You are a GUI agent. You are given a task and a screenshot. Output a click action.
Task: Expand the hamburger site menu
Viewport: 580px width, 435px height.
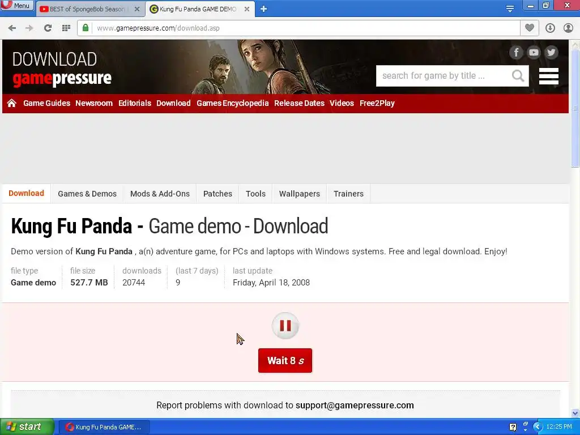[548, 76]
